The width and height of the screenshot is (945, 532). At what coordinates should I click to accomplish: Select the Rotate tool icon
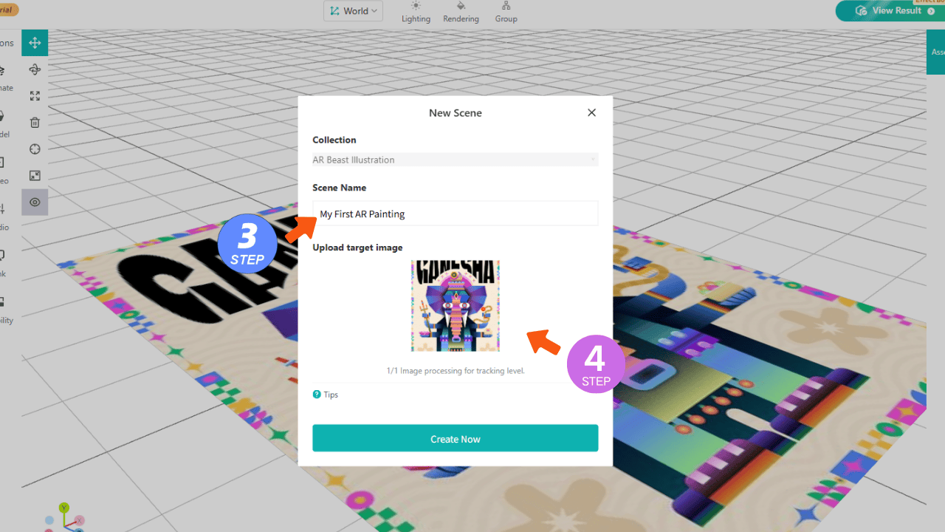35,69
